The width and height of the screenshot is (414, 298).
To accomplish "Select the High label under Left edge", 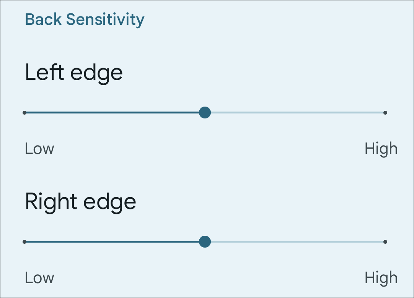I will click(381, 149).
